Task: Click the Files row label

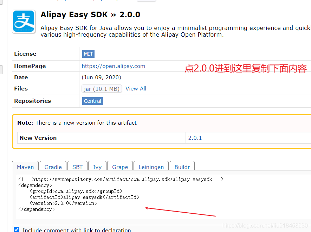Action: tap(21, 89)
